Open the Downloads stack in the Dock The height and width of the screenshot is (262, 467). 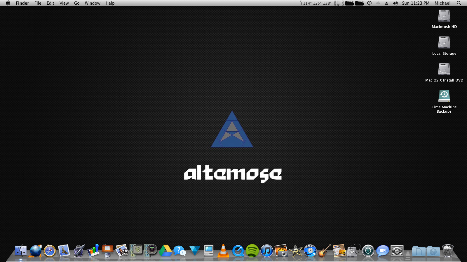[433, 251]
